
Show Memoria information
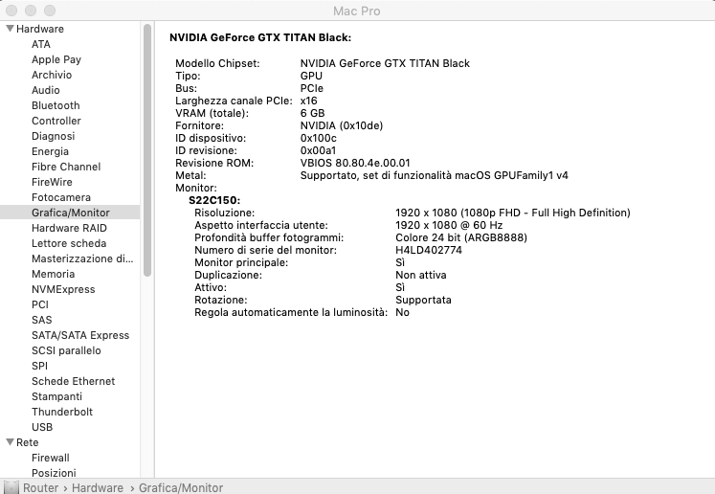click(x=53, y=274)
